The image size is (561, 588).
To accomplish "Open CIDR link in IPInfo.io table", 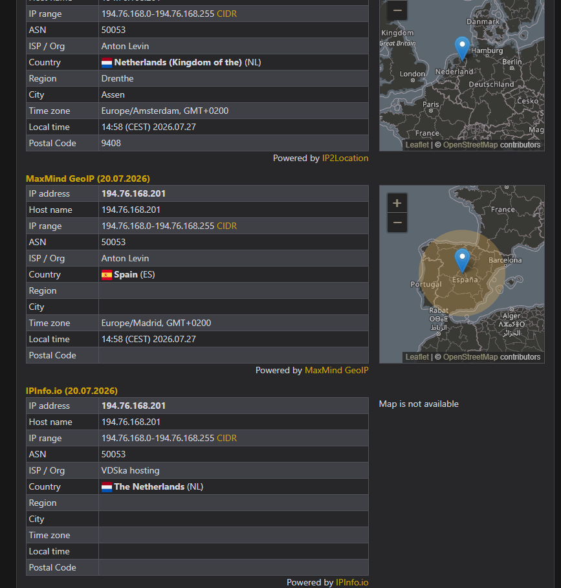I will pos(227,439).
